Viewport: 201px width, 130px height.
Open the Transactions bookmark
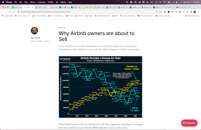(x=146, y=16)
